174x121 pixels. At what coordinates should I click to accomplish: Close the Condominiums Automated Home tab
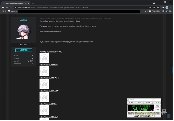(x=29, y=3)
